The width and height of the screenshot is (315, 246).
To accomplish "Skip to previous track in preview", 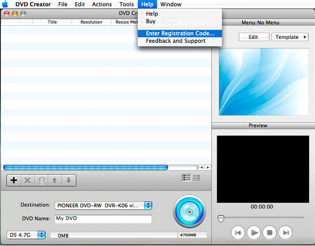I will click(x=238, y=233).
